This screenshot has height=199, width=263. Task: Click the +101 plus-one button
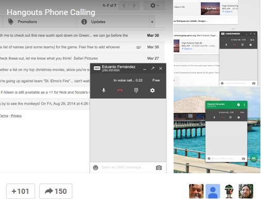[21, 191]
